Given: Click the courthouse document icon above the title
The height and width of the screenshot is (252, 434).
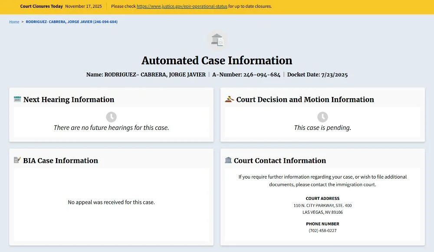Looking at the screenshot, I should click(x=217, y=40).
